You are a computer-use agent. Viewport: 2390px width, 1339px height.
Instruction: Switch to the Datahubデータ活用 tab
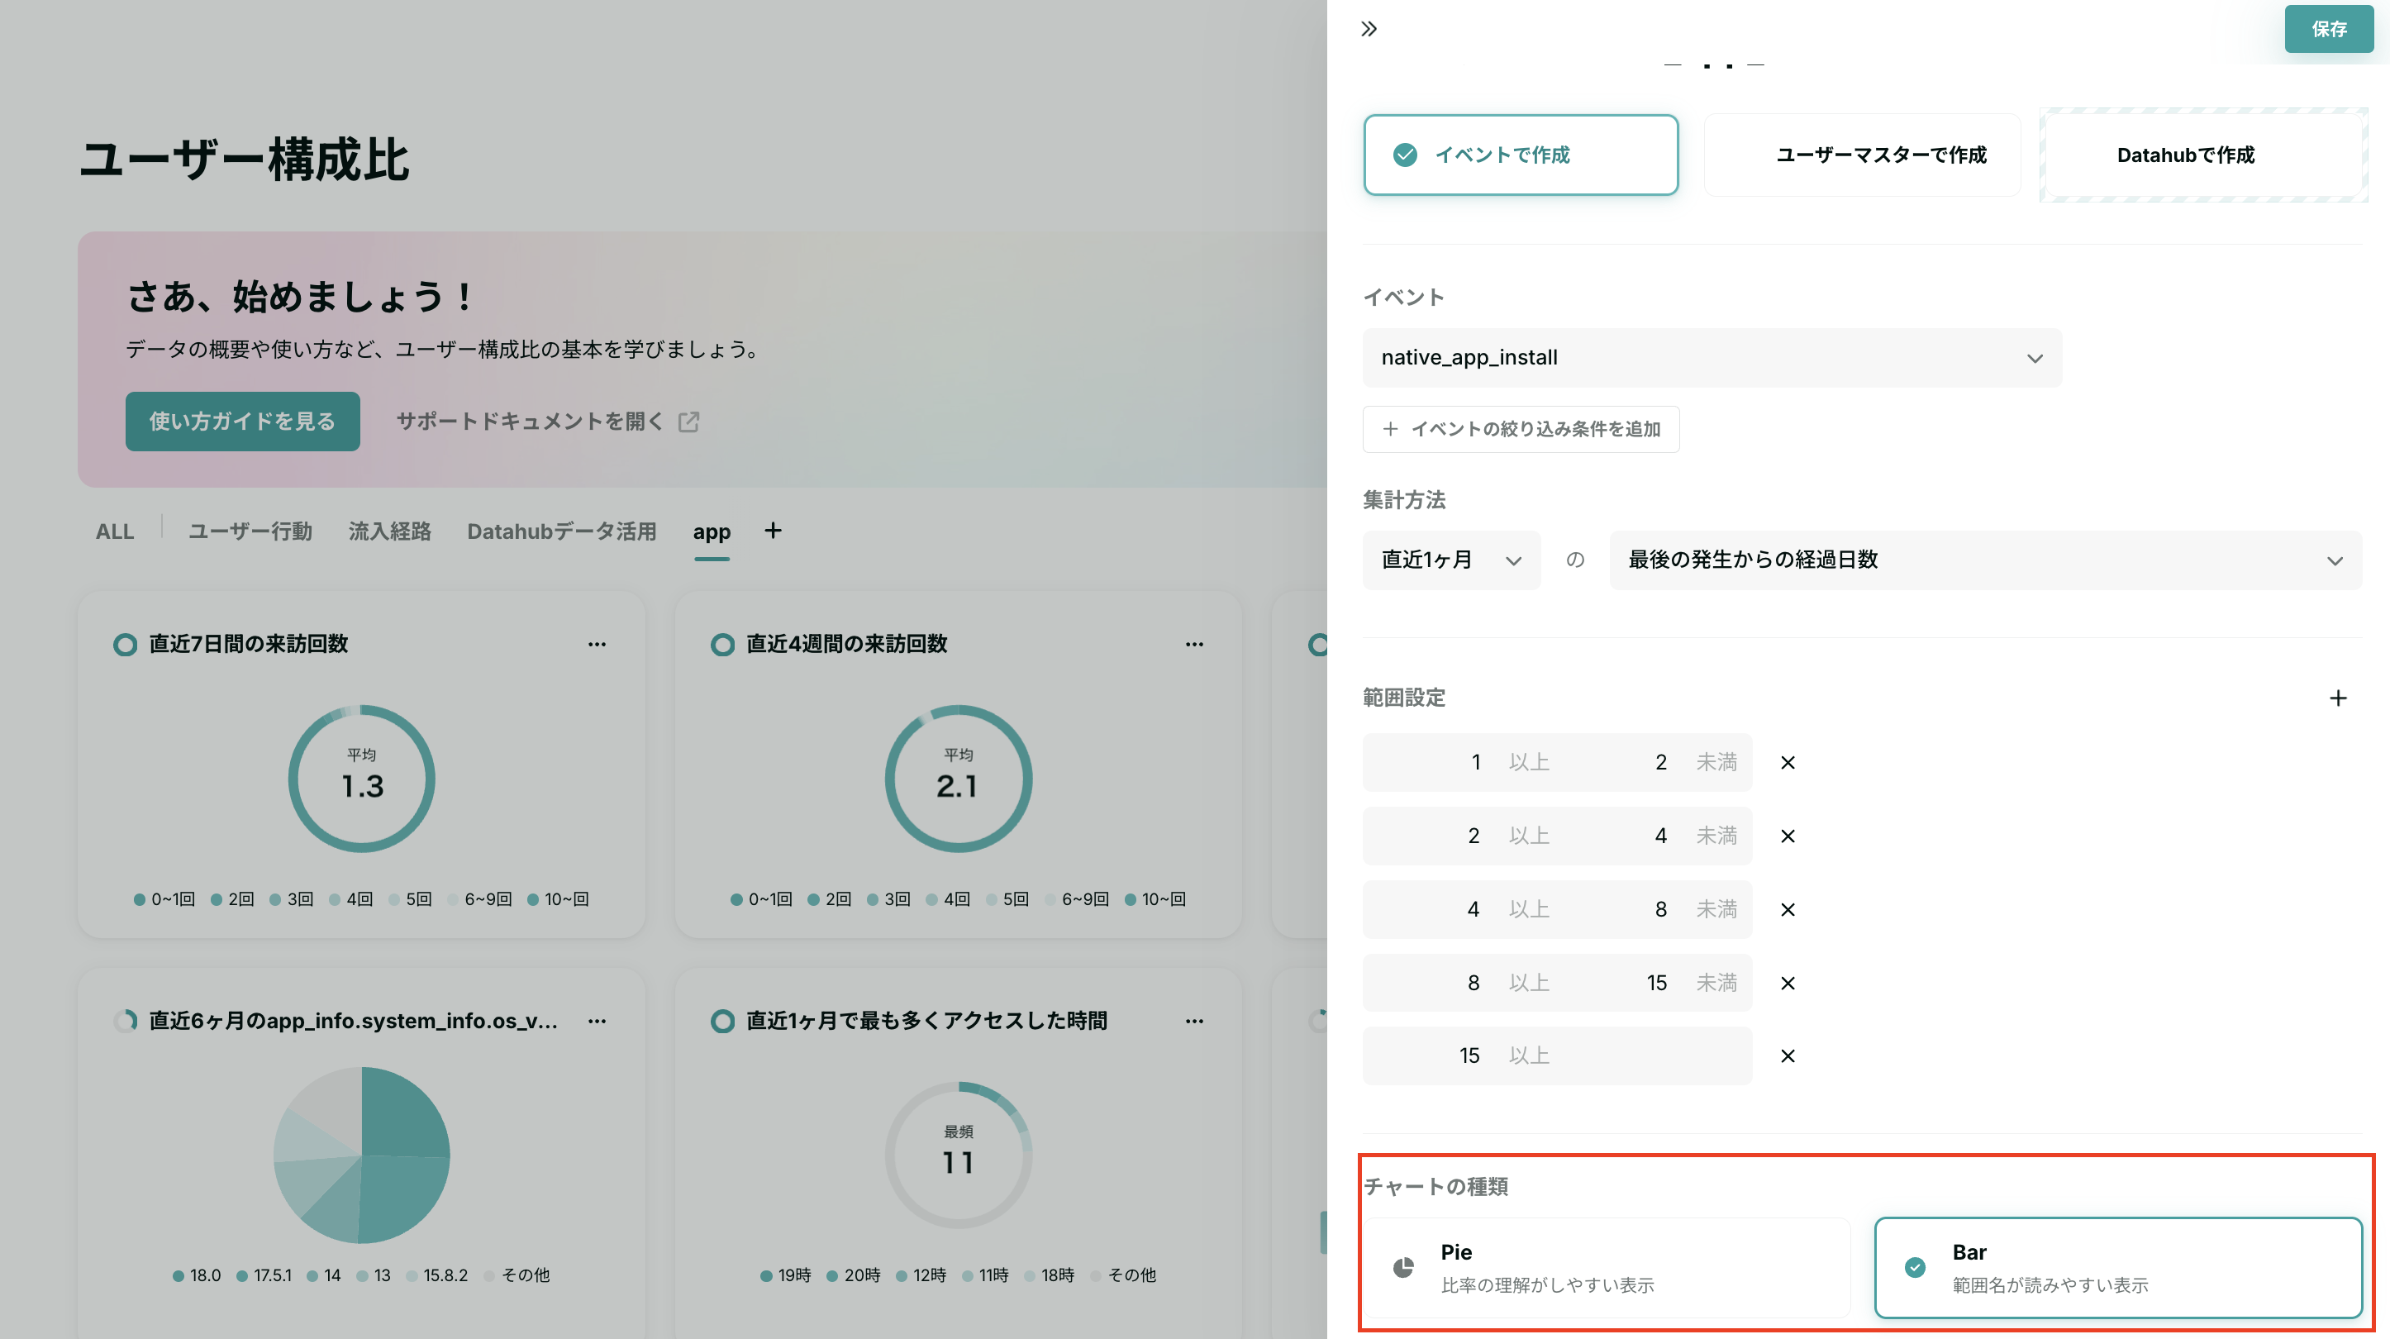[x=561, y=531]
